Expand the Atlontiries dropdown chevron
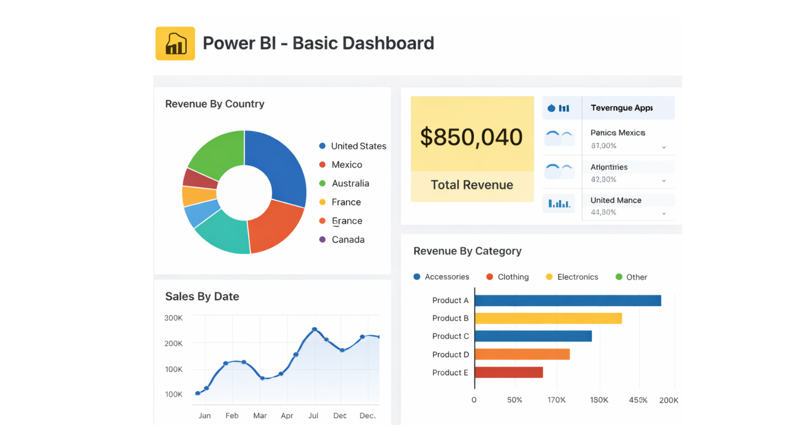The height and width of the screenshot is (446, 793). [x=664, y=181]
